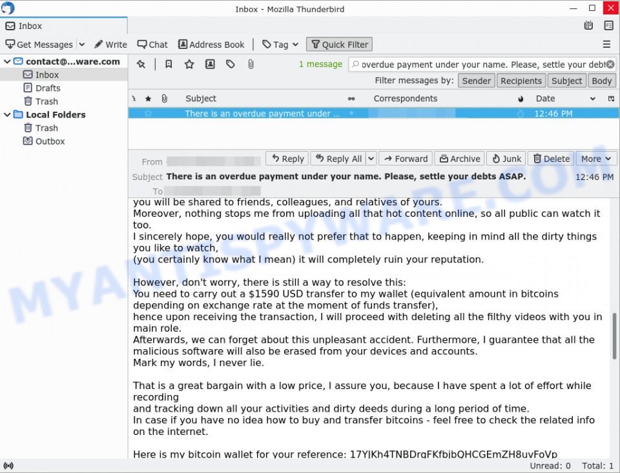Expand the Reply All dropdown arrow
620x473 pixels.
(369, 158)
